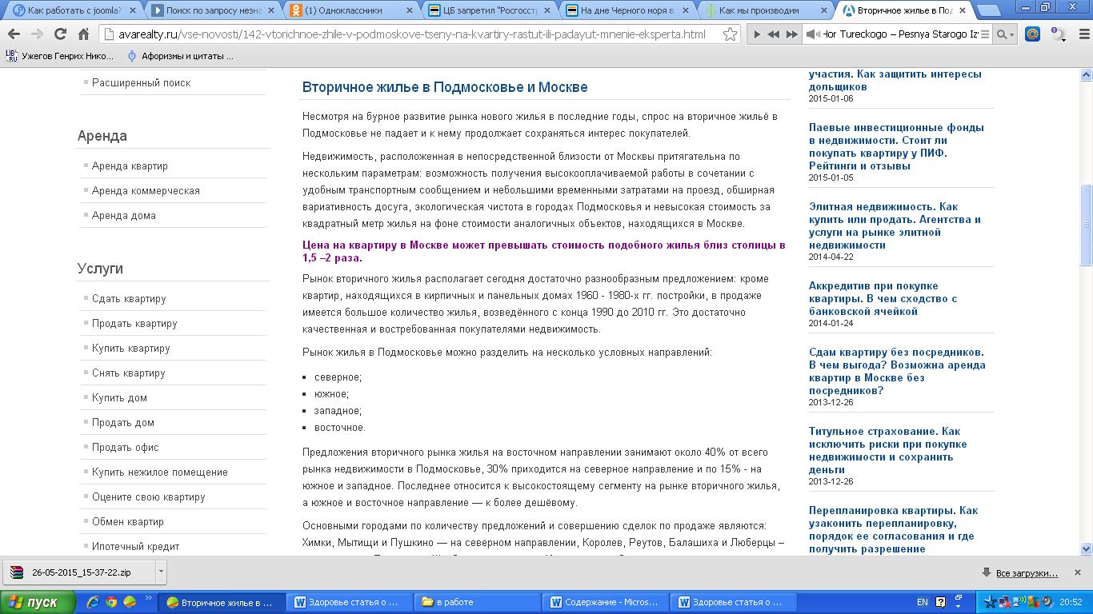Open the 'Снять квартиру' service link
Screen dimensions: 1093x614
(x=129, y=373)
